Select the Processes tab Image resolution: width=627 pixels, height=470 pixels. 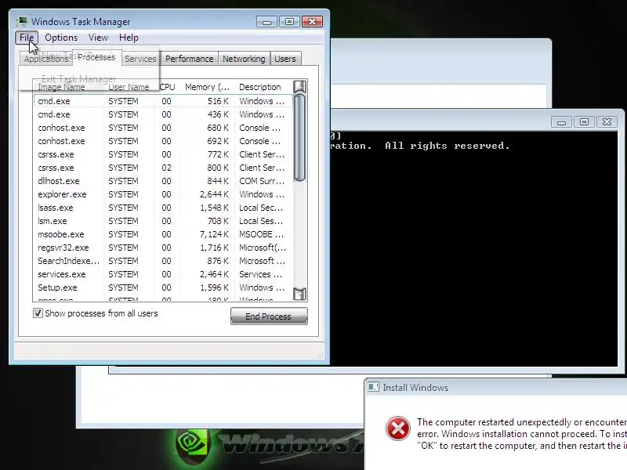click(x=96, y=57)
